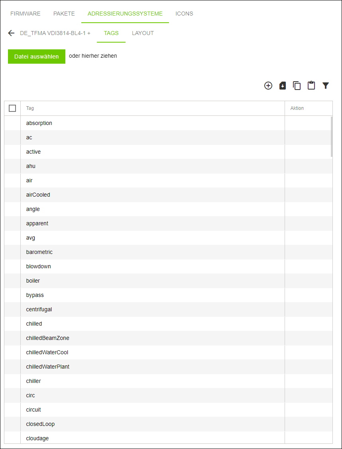Open the Icons tab
This screenshot has height=449, width=342.
tap(184, 14)
